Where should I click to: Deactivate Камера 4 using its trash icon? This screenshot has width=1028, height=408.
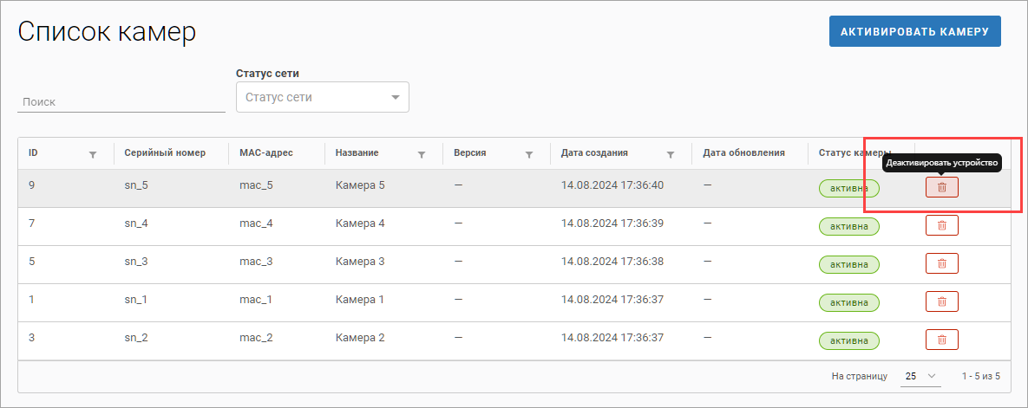[x=941, y=225]
